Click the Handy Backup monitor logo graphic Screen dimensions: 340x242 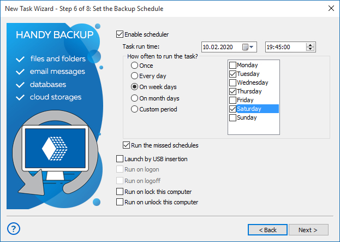[x=55, y=152]
